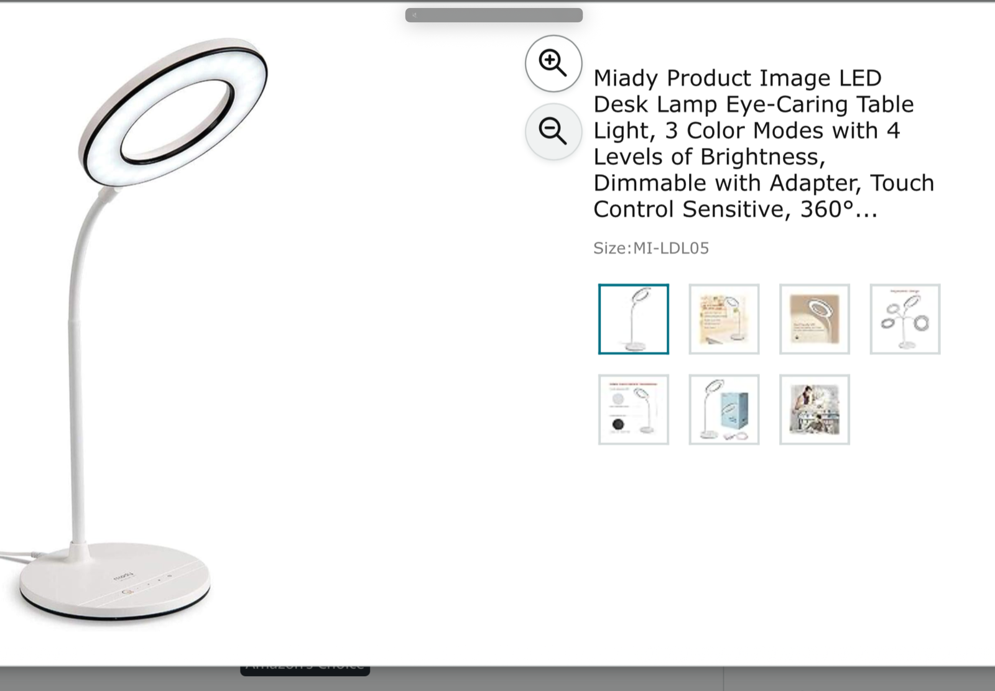
Task: Zoom in on the product image
Action: (x=553, y=63)
